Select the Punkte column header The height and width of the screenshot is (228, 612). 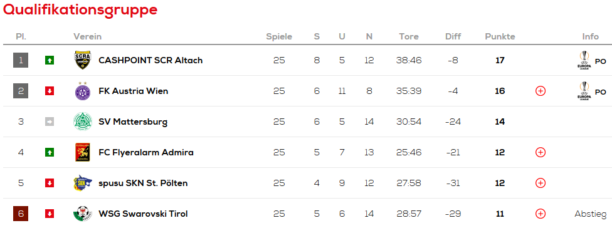point(500,36)
